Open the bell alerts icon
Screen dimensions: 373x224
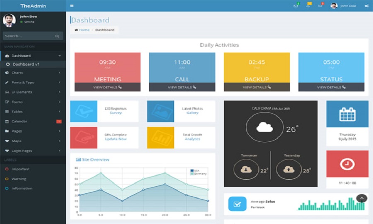pos(308,6)
